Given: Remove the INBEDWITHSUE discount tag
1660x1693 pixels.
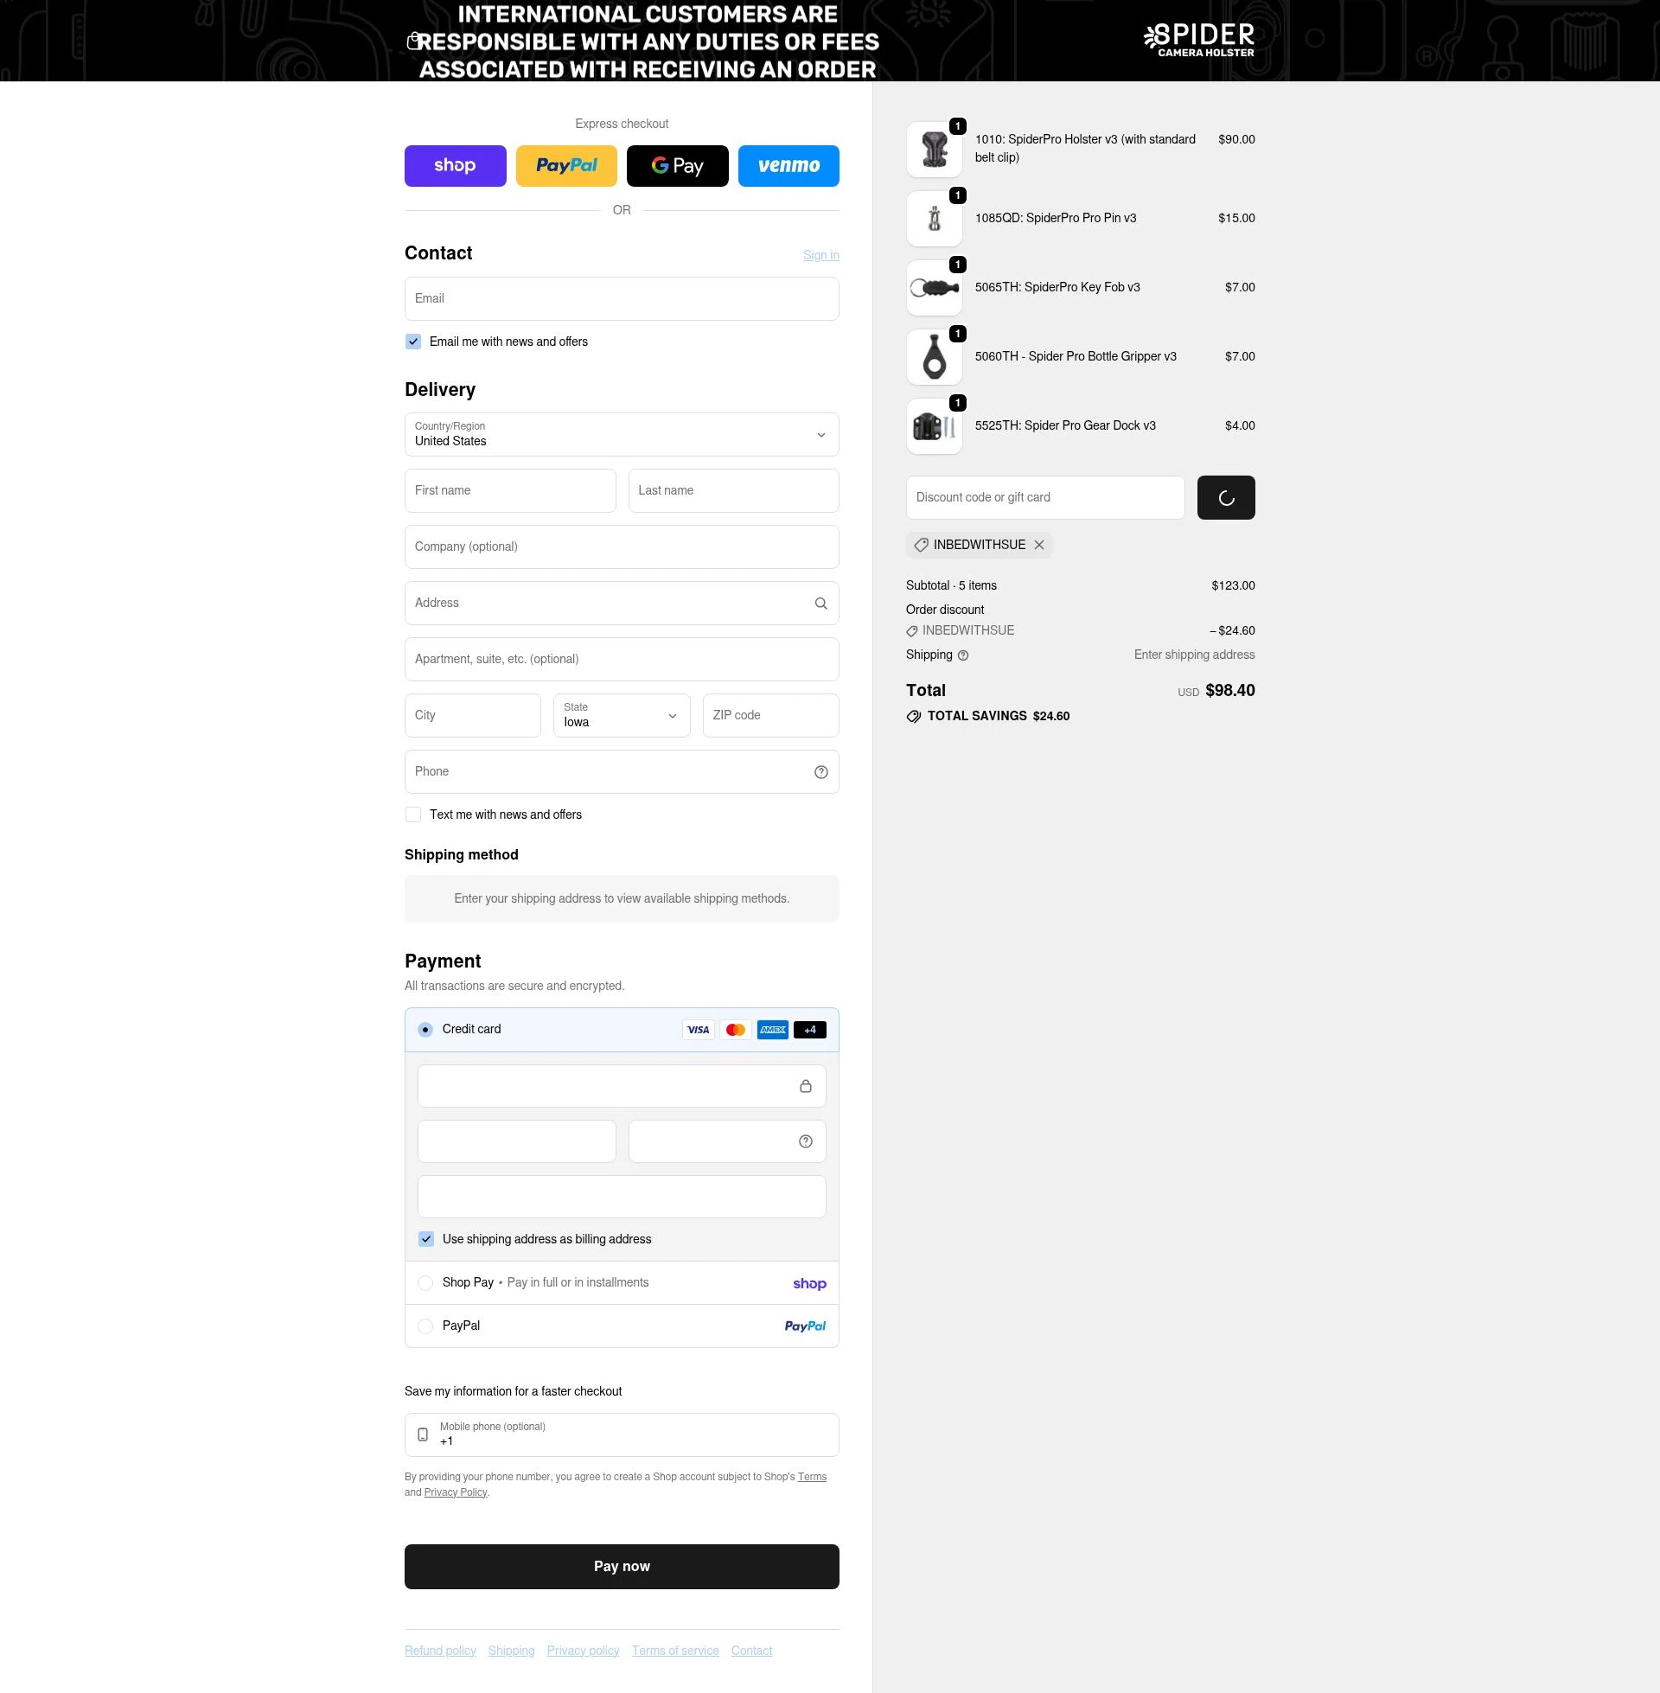Looking at the screenshot, I should (x=1039, y=545).
